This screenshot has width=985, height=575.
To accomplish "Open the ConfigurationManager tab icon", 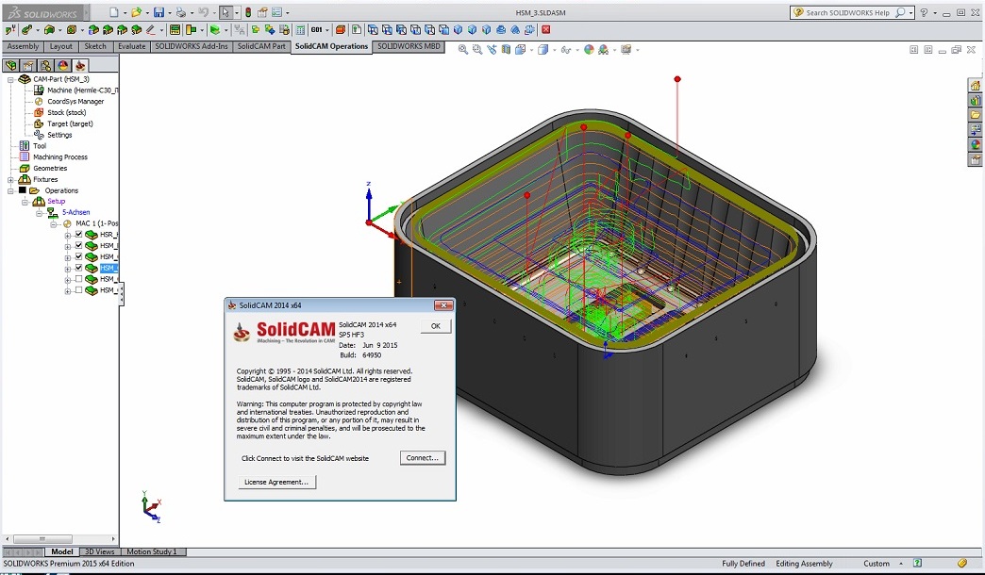I will [x=45, y=65].
